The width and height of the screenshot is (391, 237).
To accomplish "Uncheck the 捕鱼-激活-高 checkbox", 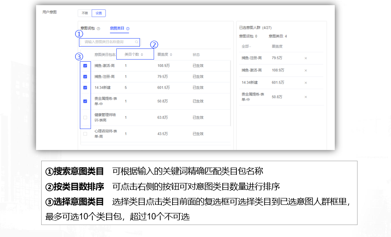I will [85, 66].
